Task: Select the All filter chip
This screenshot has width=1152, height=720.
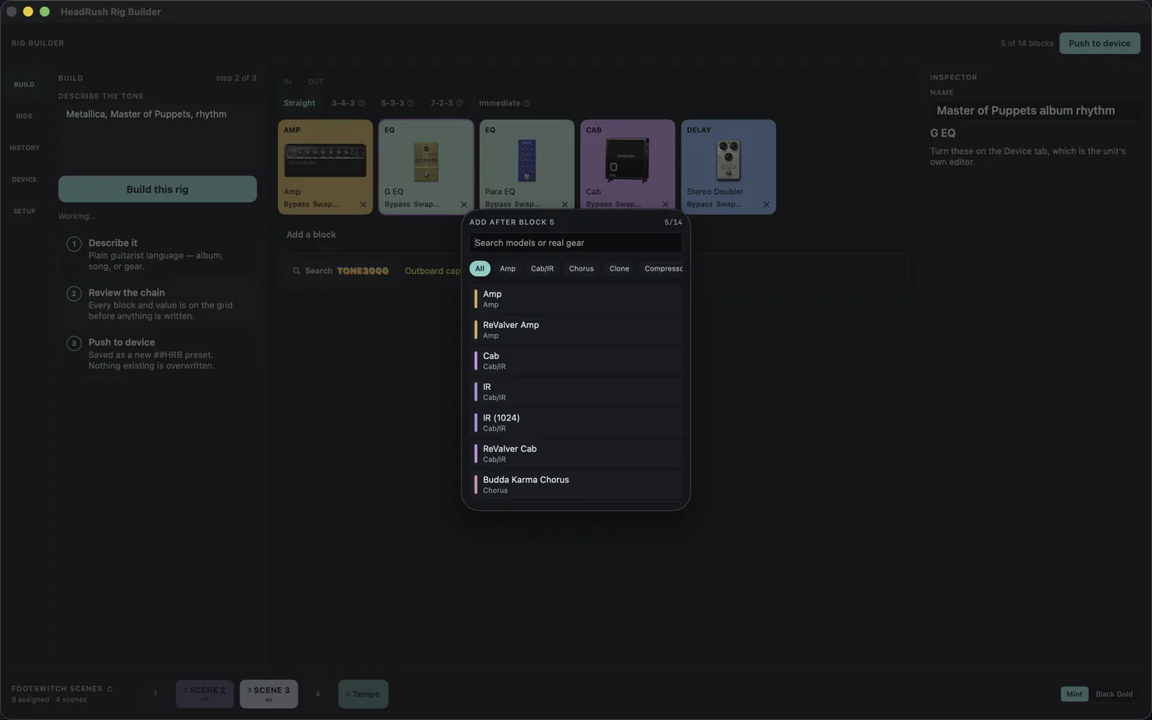Action: coord(480,268)
